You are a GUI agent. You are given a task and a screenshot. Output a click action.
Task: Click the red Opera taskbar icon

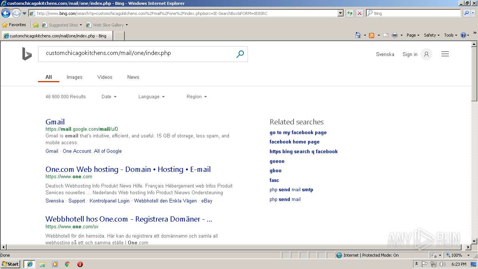(80, 264)
